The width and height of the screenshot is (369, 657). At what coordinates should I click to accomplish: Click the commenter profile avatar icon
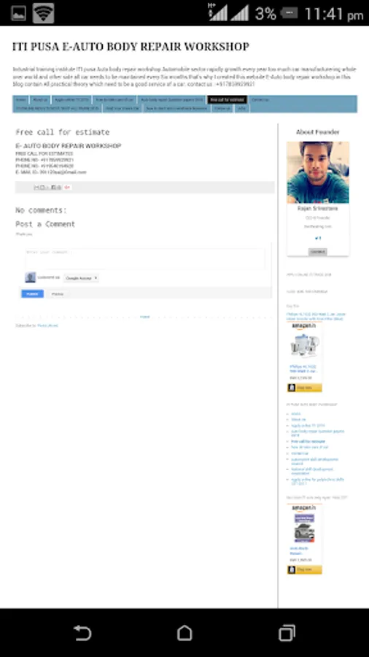click(30, 277)
